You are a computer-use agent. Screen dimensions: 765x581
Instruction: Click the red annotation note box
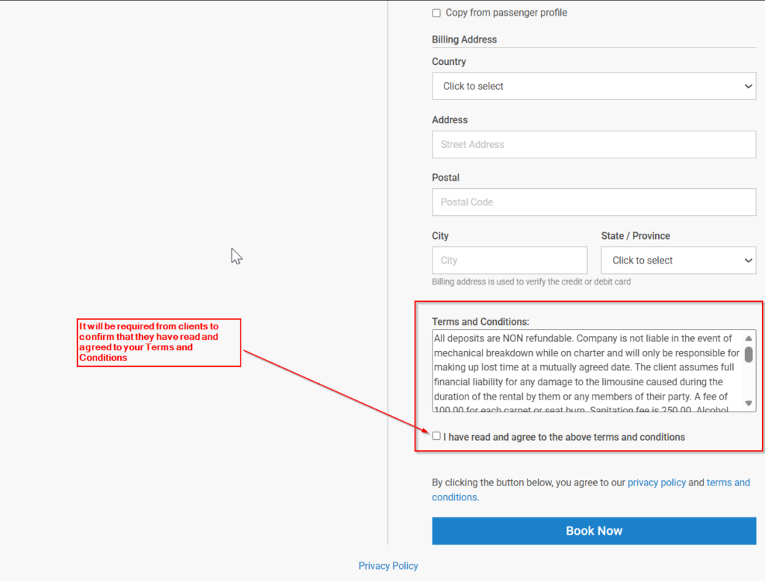click(x=158, y=343)
